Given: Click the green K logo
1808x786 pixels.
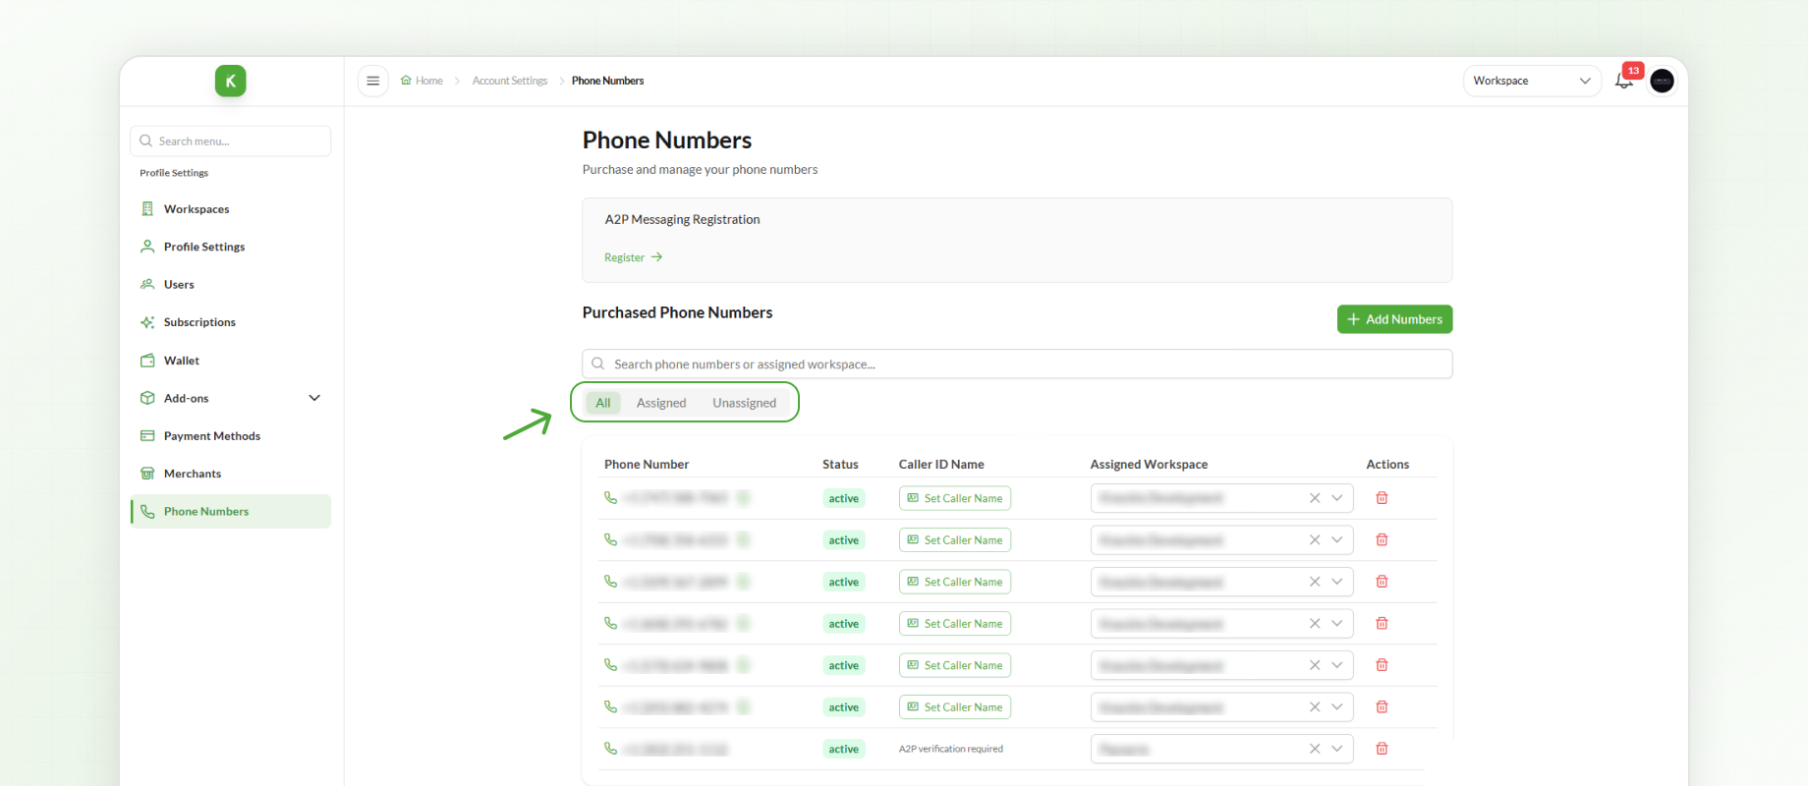Looking at the screenshot, I should pos(231,81).
